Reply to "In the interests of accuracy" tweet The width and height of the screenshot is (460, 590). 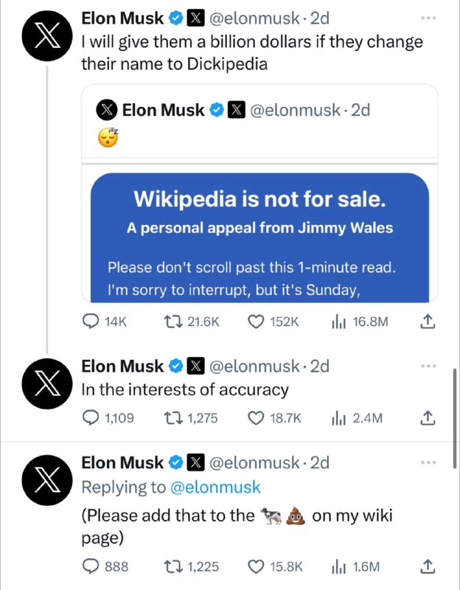click(90, 418)
